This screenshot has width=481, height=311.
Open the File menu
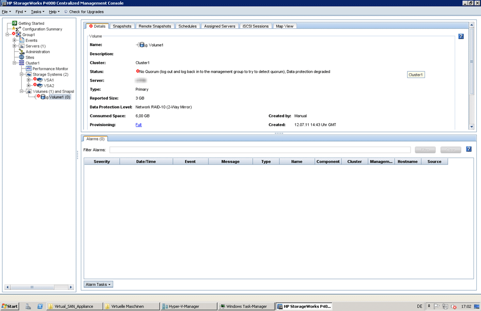(x=6, y=12)
